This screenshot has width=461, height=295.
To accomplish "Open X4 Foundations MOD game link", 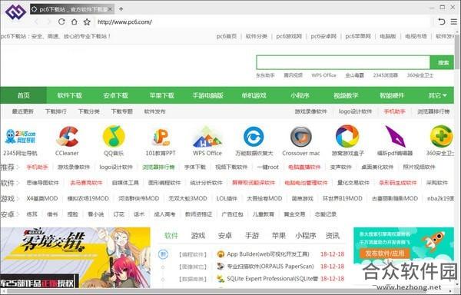I will 42,198.
